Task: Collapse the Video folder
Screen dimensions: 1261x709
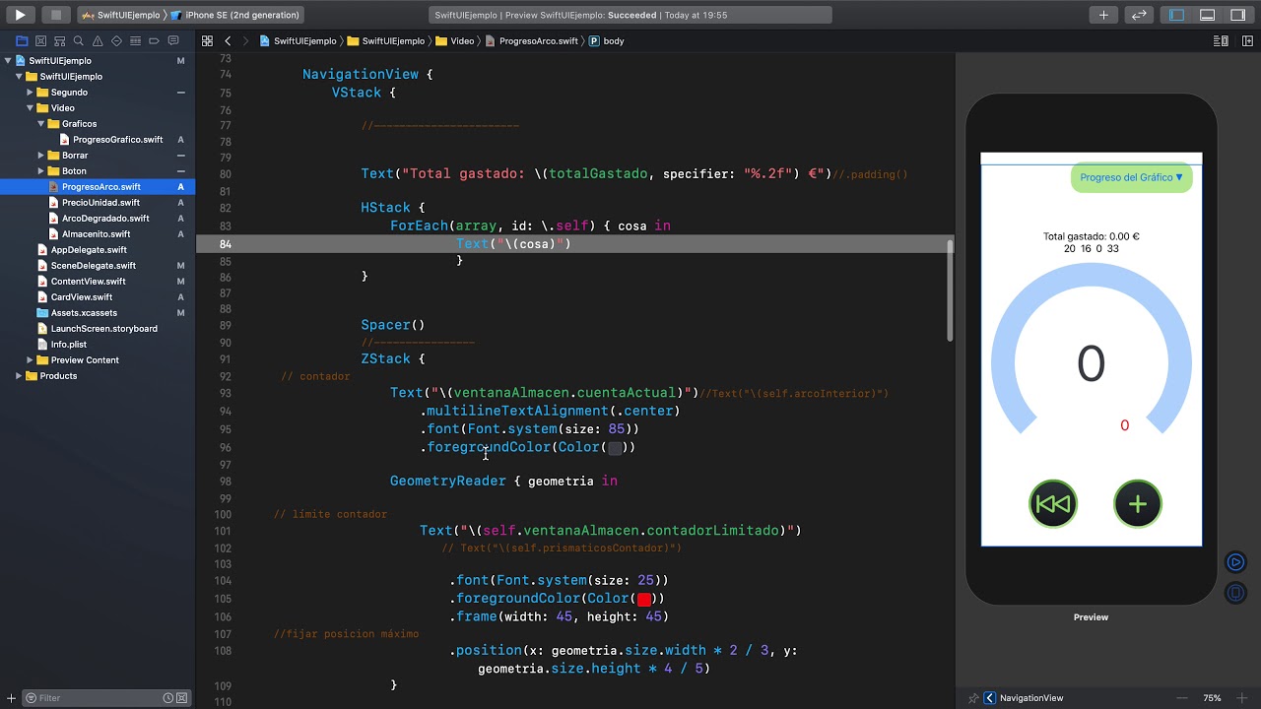Action: coord(30,108)
